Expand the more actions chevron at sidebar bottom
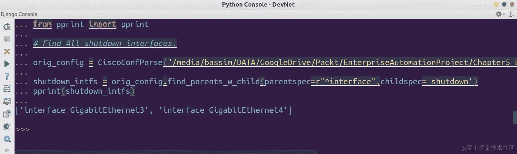 [7, 150]
